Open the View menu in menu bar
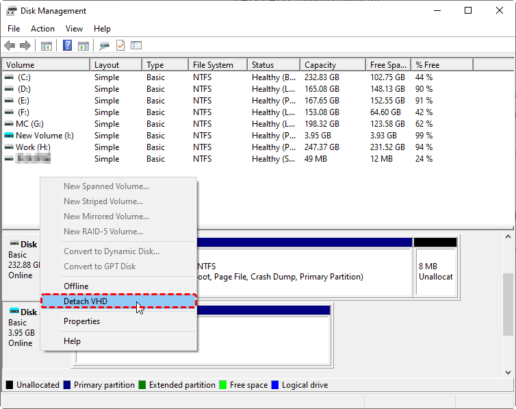Viewport: 516px width, 409px height. 74,29
